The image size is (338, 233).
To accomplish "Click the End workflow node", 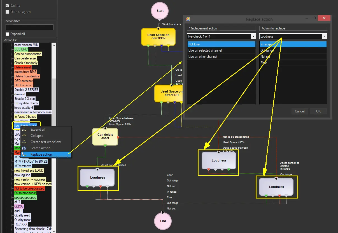I will point(163,221).
